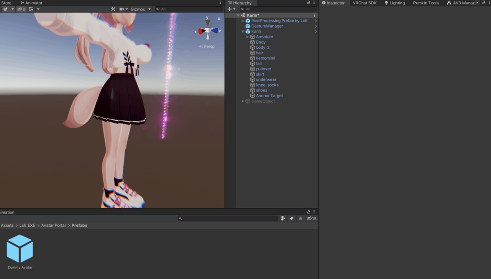Screen dimensions: 491x279
Task: Click the favorites star icon in Project toolbar
Action: tap(301, 218)
